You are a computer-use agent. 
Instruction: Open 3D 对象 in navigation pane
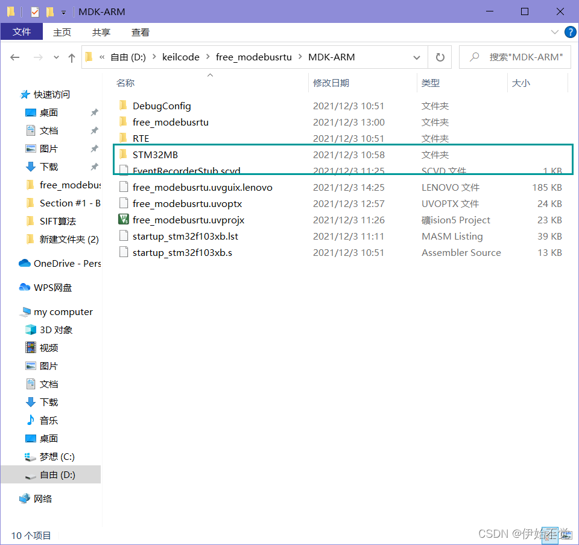pos(49,330)
